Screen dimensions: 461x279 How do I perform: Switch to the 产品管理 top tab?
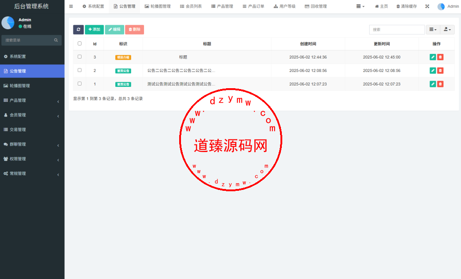click(222, 6)
